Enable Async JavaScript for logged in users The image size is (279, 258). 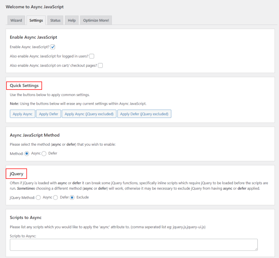click(x=92, y=56)
